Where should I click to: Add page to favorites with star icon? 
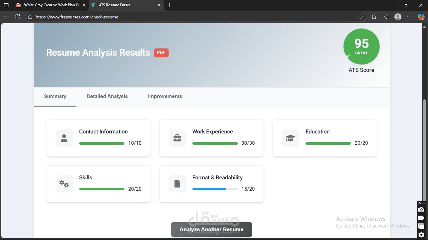coord(360,17)
